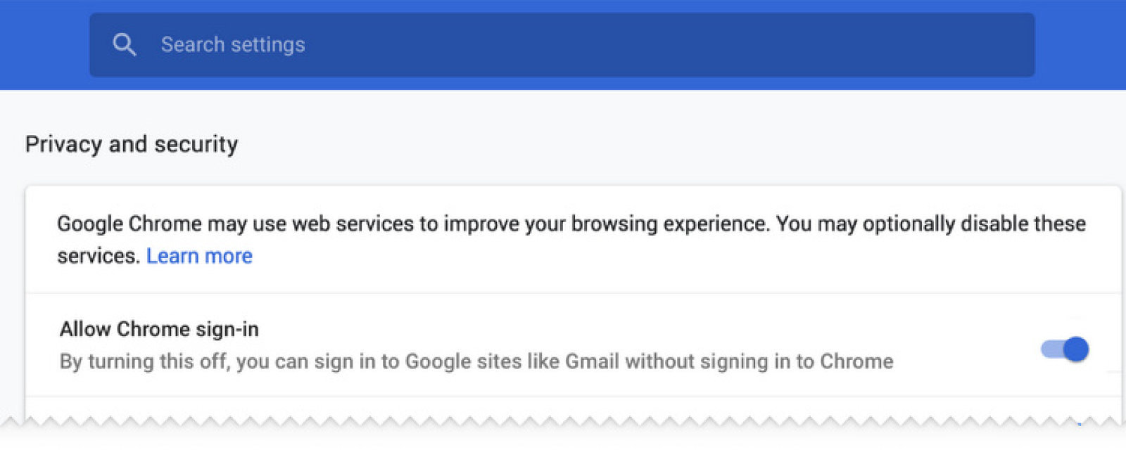
Task: Click 'without signing in to Chrome' text
Action: click(x=759, y=361)
